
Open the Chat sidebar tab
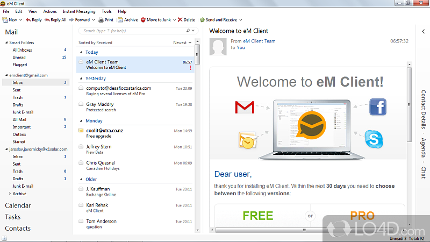point(424,172)
